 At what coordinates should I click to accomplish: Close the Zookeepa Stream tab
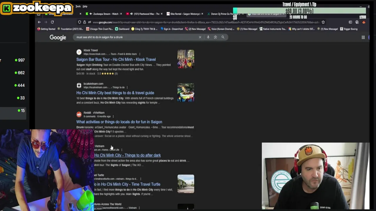[121, 14]
